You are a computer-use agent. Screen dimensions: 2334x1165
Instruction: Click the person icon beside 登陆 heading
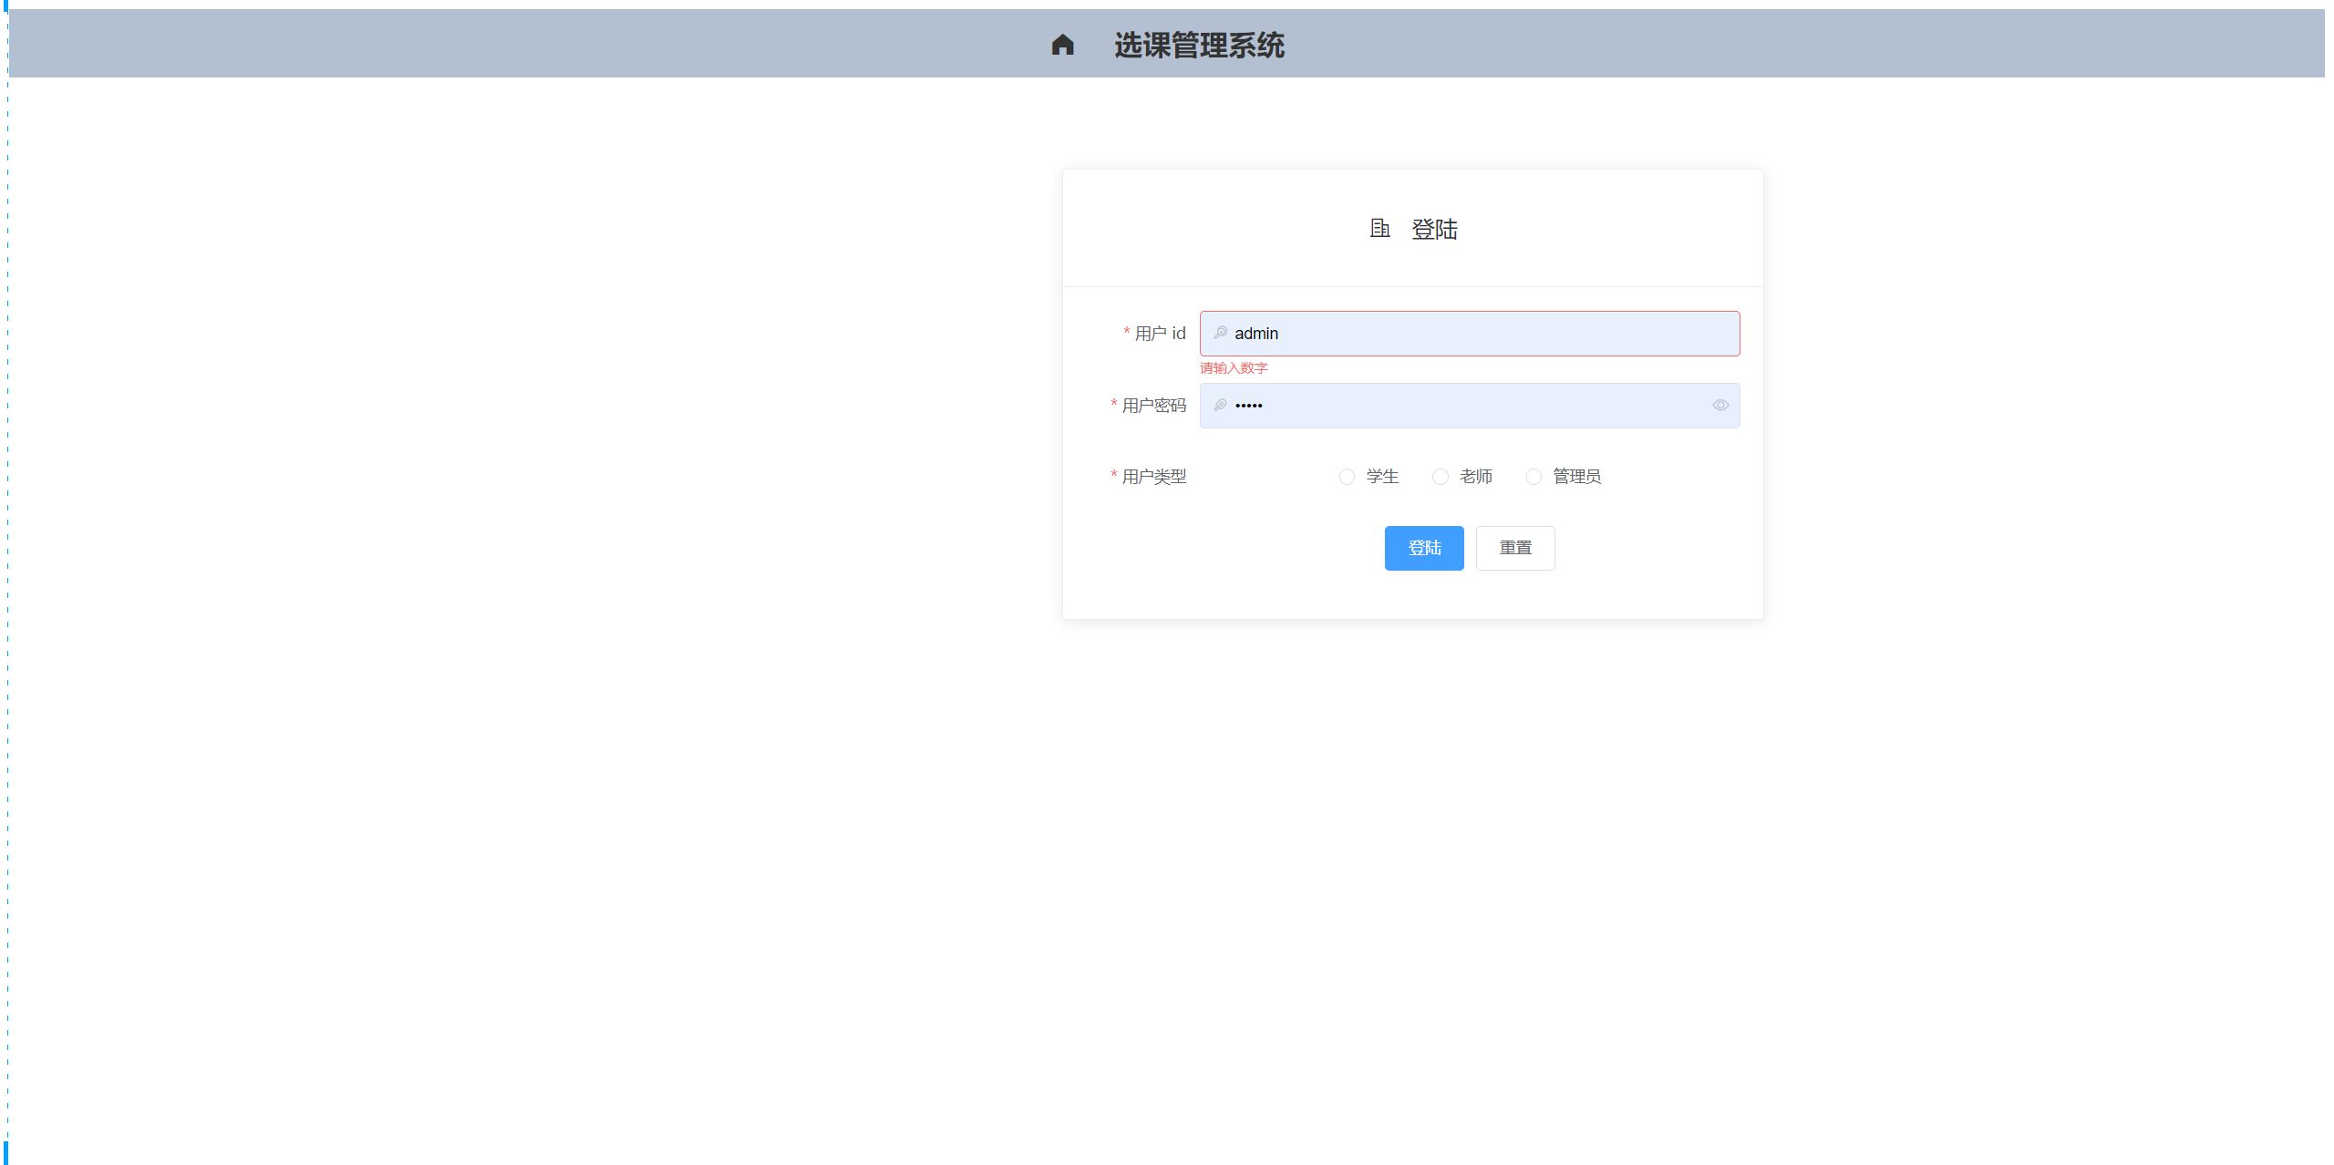pos(1378,229)
